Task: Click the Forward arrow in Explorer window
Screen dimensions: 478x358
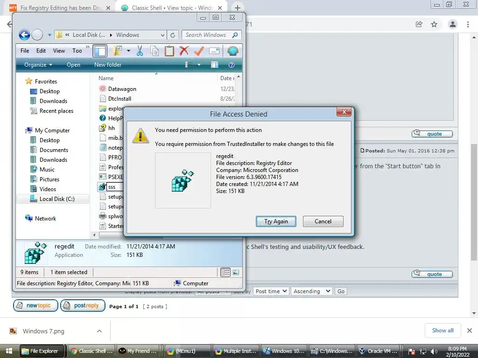Action: (x=37, y=34)
